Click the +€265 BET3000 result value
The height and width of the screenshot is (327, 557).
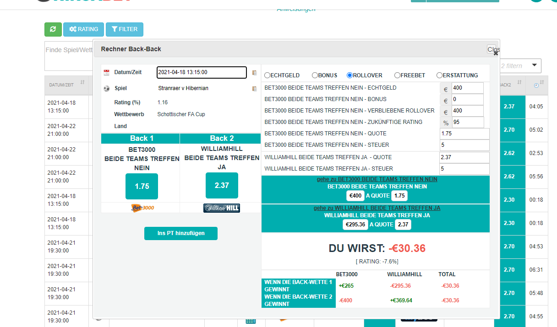[346, 286]
